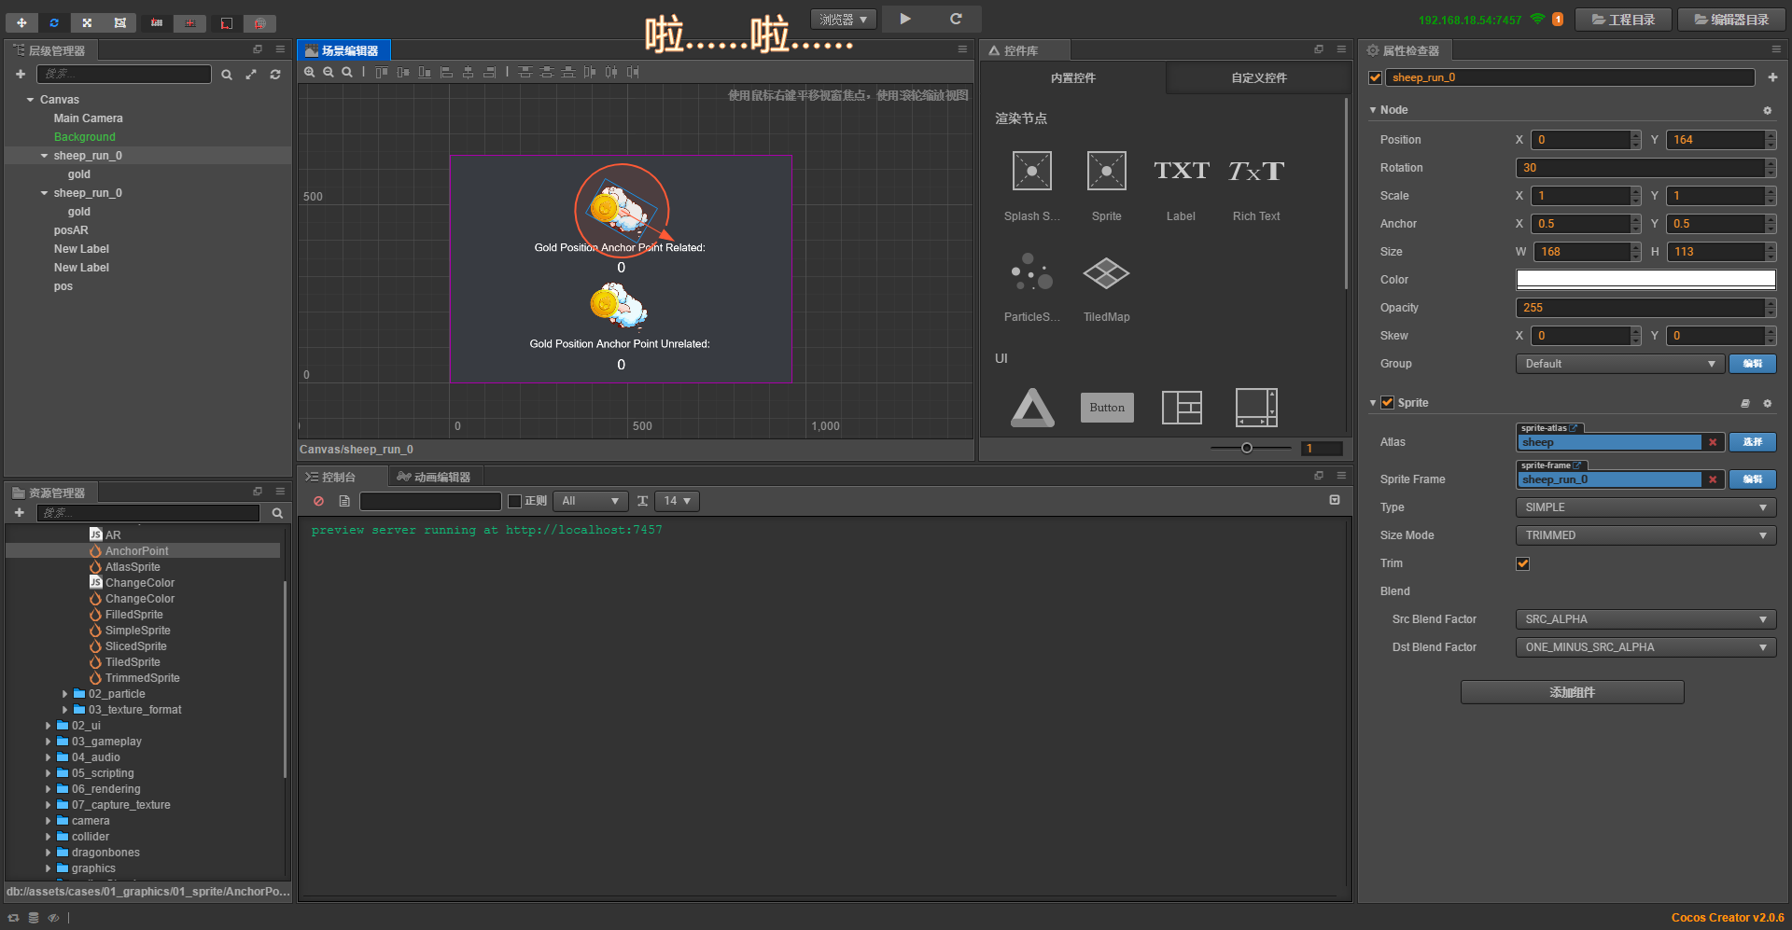Screen dimensions: 1792x930
Task: Refresh the hierarchy tree
Action: click(x=275, y=75)
